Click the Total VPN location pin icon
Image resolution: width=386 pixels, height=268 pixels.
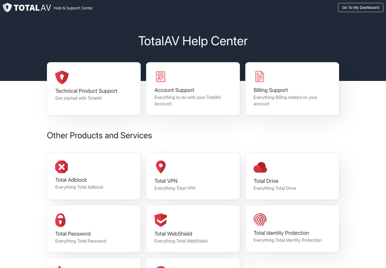[161, 167]
